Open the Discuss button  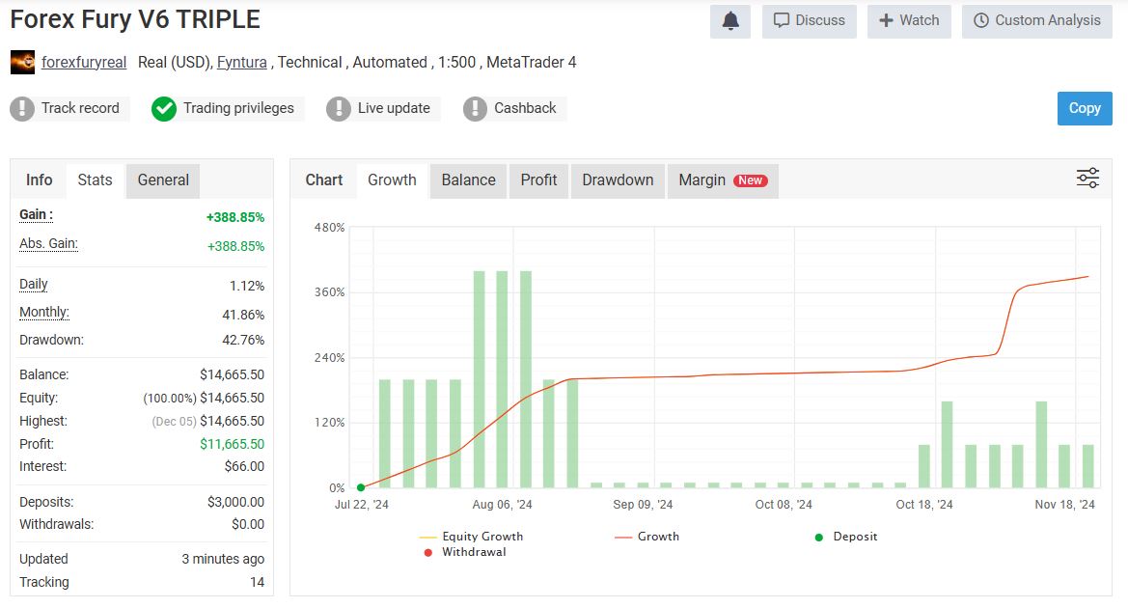point(809,21)
